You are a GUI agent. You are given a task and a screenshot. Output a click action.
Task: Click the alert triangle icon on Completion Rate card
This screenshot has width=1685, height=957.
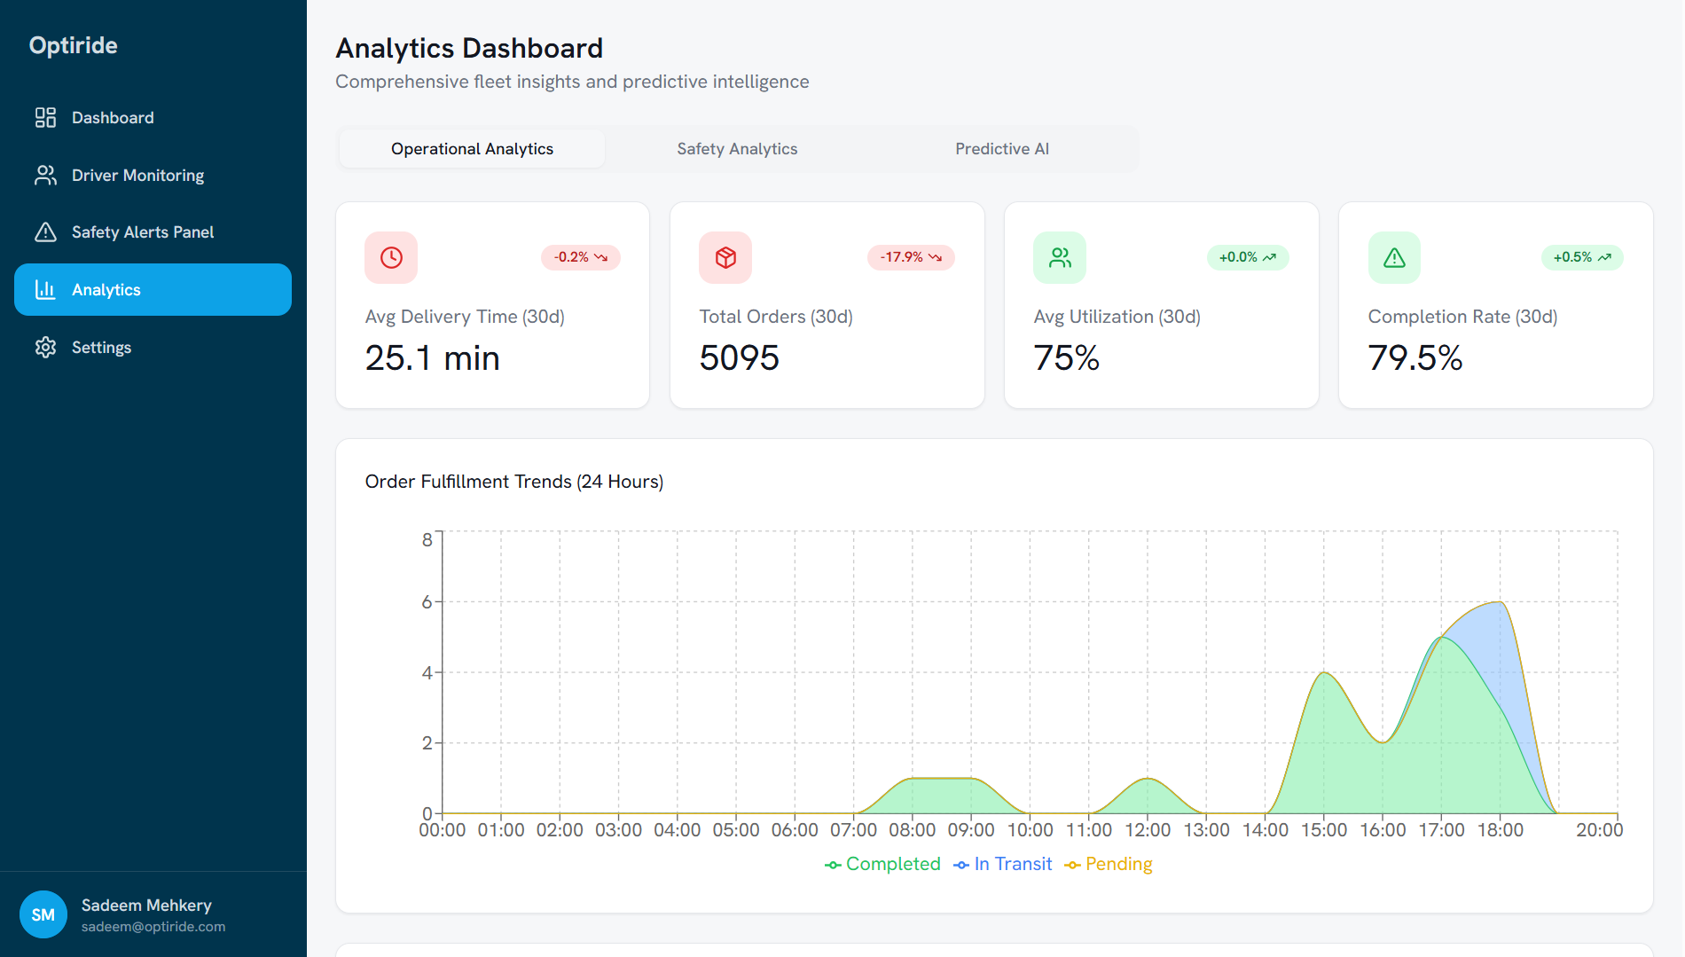[1394, 257]
